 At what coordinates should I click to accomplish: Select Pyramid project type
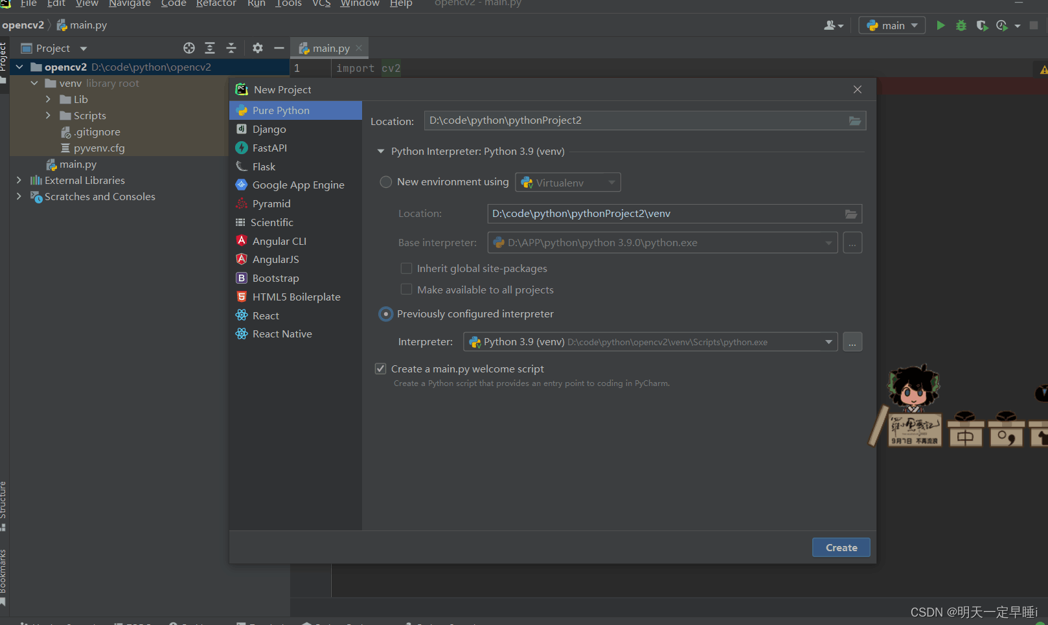click(295, 204)
